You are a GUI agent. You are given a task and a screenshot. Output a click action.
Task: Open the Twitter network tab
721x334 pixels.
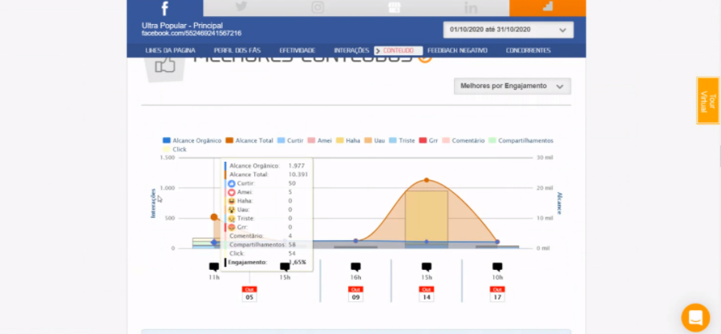[x=241, y=7]
